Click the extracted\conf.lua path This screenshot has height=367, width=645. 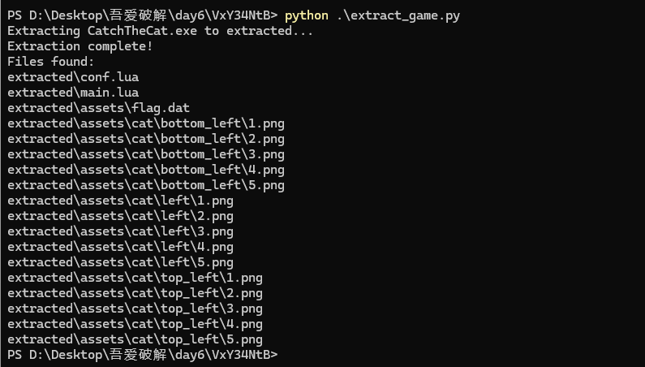pos(66,77)
